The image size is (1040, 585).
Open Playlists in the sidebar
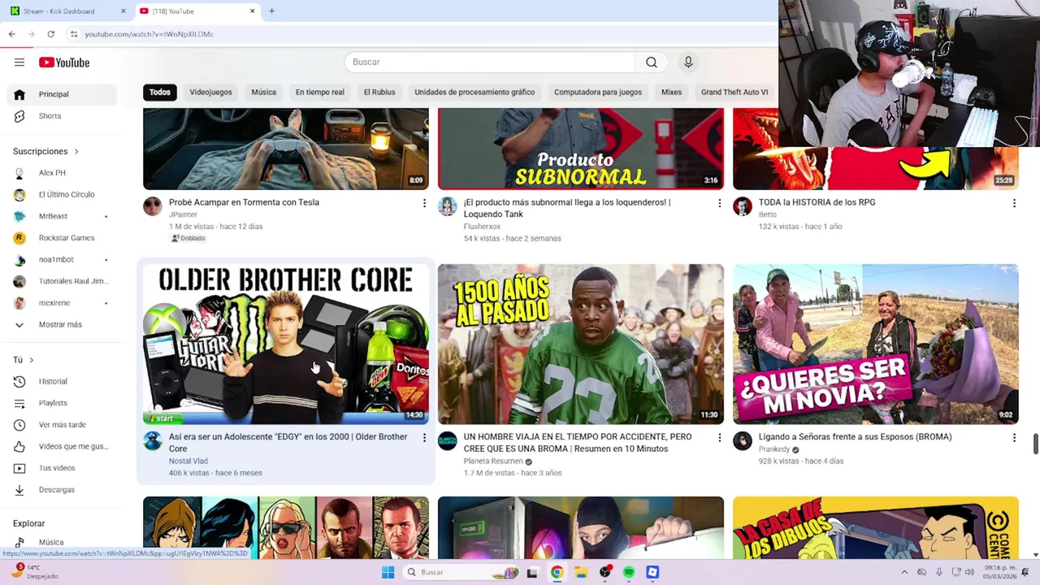[62, 403]
